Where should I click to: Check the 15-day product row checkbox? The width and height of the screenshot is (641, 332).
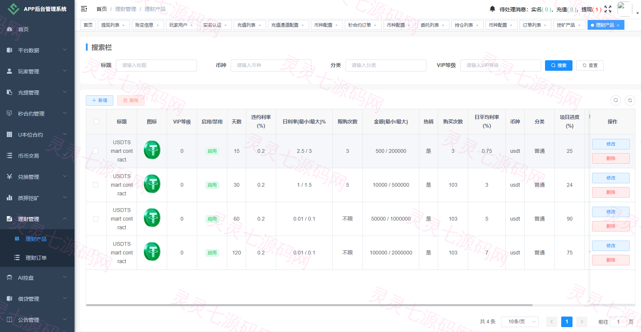click(96, 151)
